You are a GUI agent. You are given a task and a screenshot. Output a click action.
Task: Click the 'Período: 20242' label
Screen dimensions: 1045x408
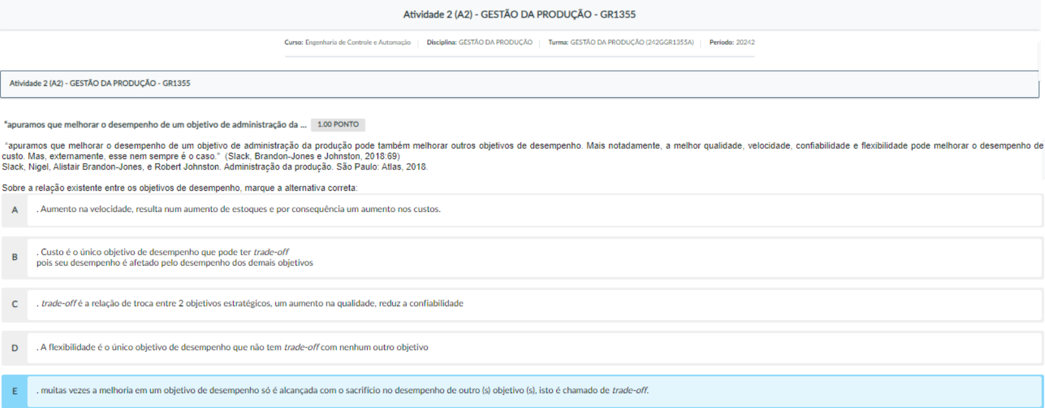732,43
